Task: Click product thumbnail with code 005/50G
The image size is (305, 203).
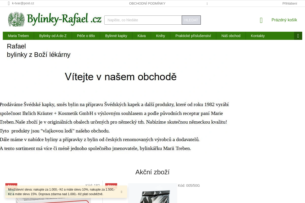Action: [x=152, y=193]
